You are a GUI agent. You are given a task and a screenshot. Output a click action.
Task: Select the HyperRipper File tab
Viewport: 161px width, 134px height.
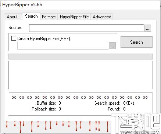tap(74, 17)
